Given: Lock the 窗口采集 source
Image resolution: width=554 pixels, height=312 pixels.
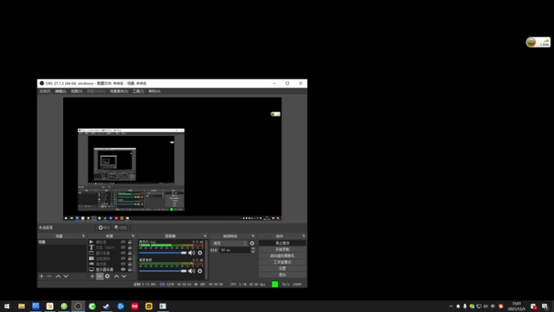Looking at the screenshot, I should (129, 253).
